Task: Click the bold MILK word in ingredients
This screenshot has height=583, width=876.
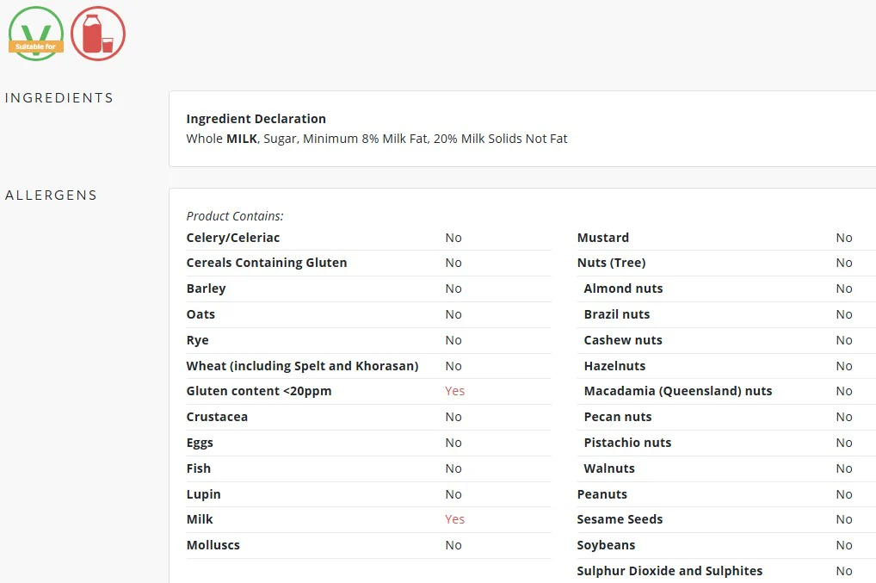Action: tap(241, 139)
